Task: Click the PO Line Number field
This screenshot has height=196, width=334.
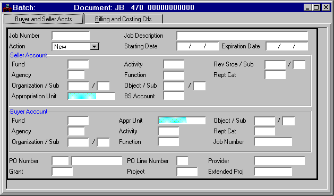Action: tap(182, 161)
